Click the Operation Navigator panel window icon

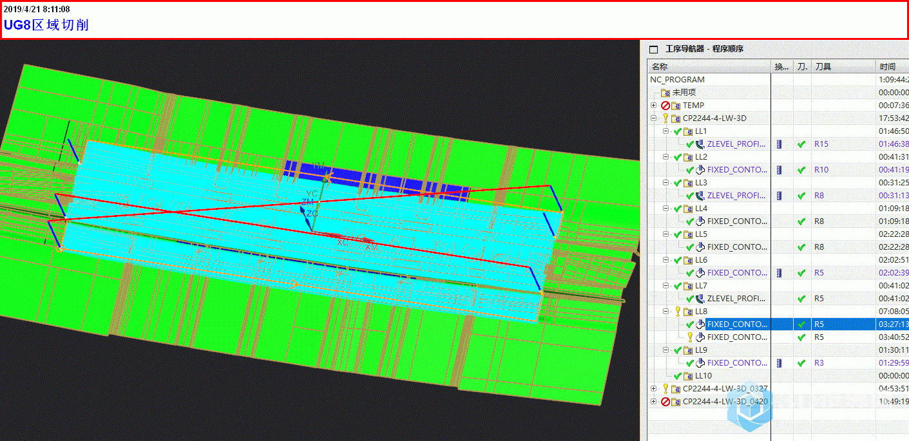[x=654, y=49]
